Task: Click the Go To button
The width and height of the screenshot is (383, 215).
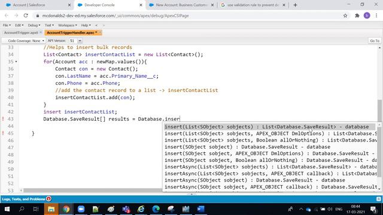Action: (375, 41)
